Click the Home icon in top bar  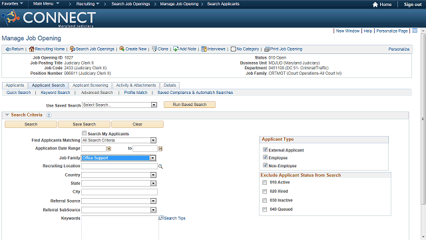pyautogui.click(x=375, y=5)
